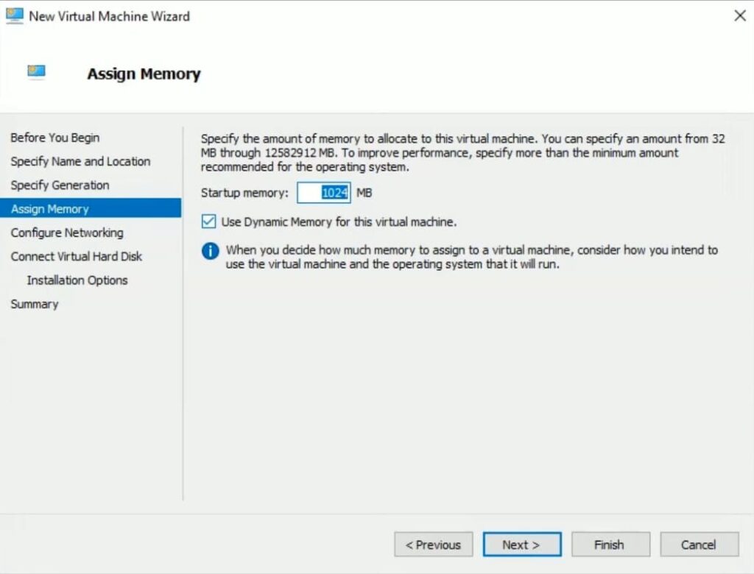Click the monitor icon beside the Assign Memory heading
Image resolution: width=754 pixels, height=574 pixels.
[36, 71]
